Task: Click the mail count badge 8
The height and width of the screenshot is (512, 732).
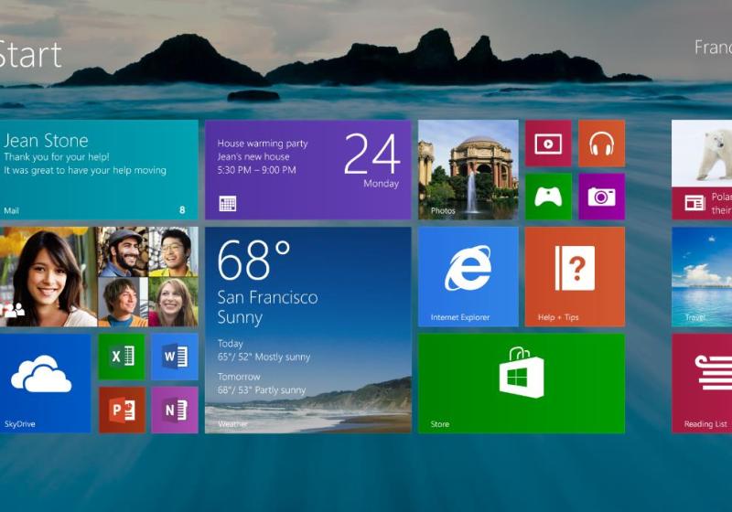Action: click(x=182, y=210)
